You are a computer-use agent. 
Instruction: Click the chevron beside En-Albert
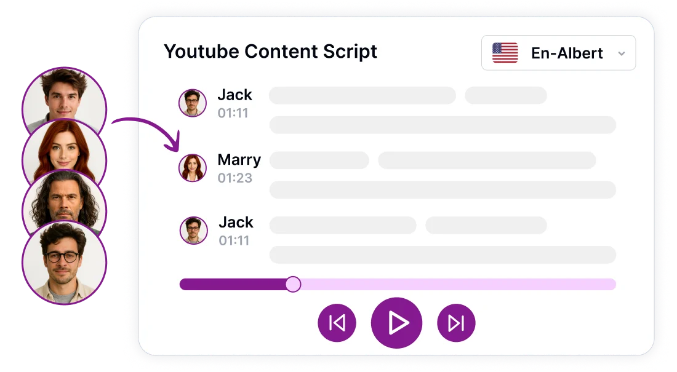point(622,53)
